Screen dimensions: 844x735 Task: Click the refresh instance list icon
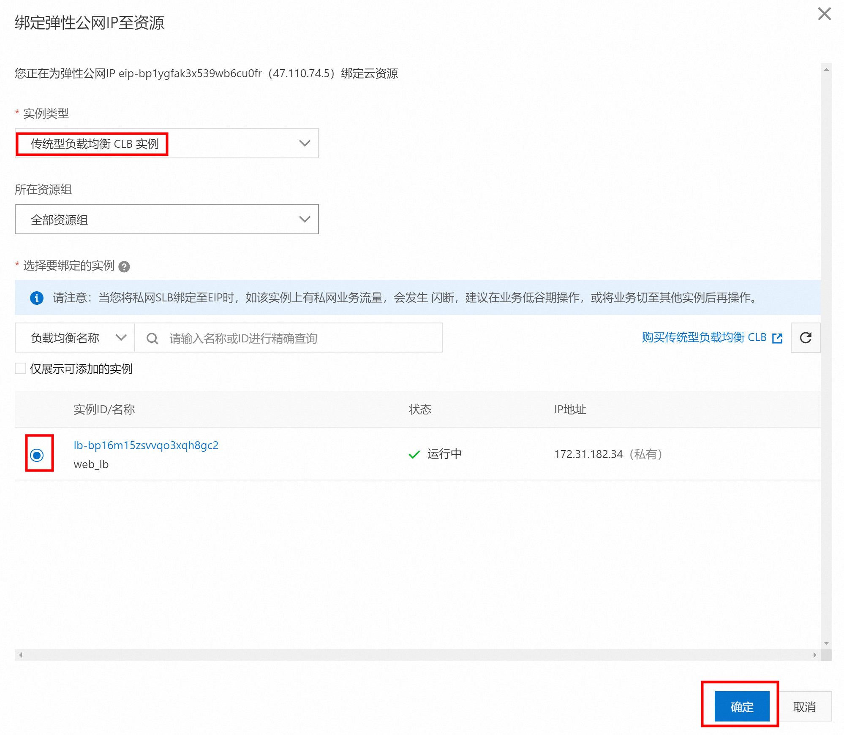tap(805, 338)
